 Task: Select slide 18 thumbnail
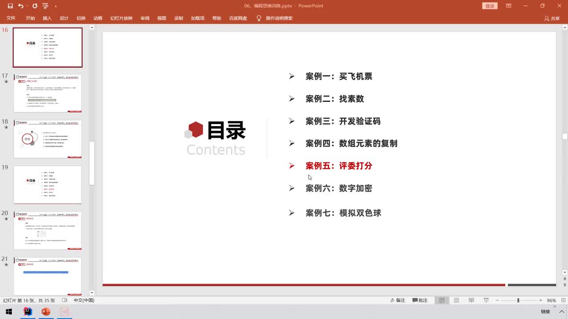point(47,139)
